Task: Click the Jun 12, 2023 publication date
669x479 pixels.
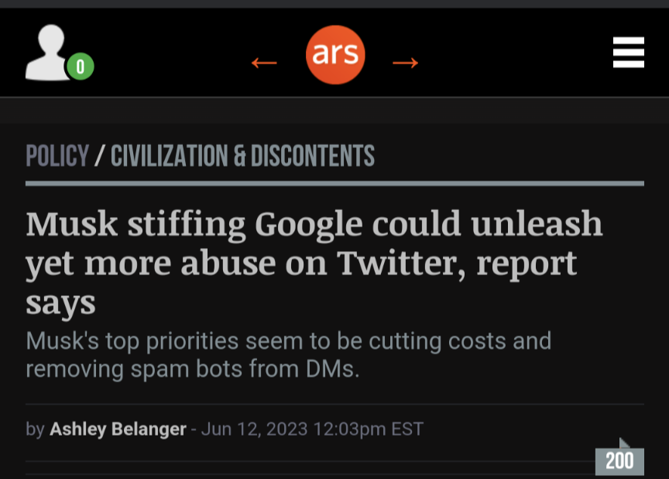Action: click(x=255, y=429)
